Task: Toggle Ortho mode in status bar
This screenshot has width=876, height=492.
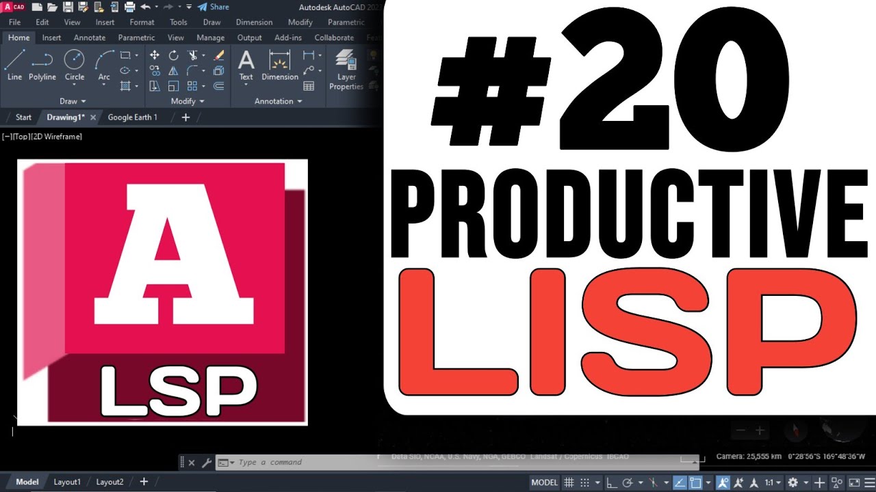Action: tap(611, 482)
